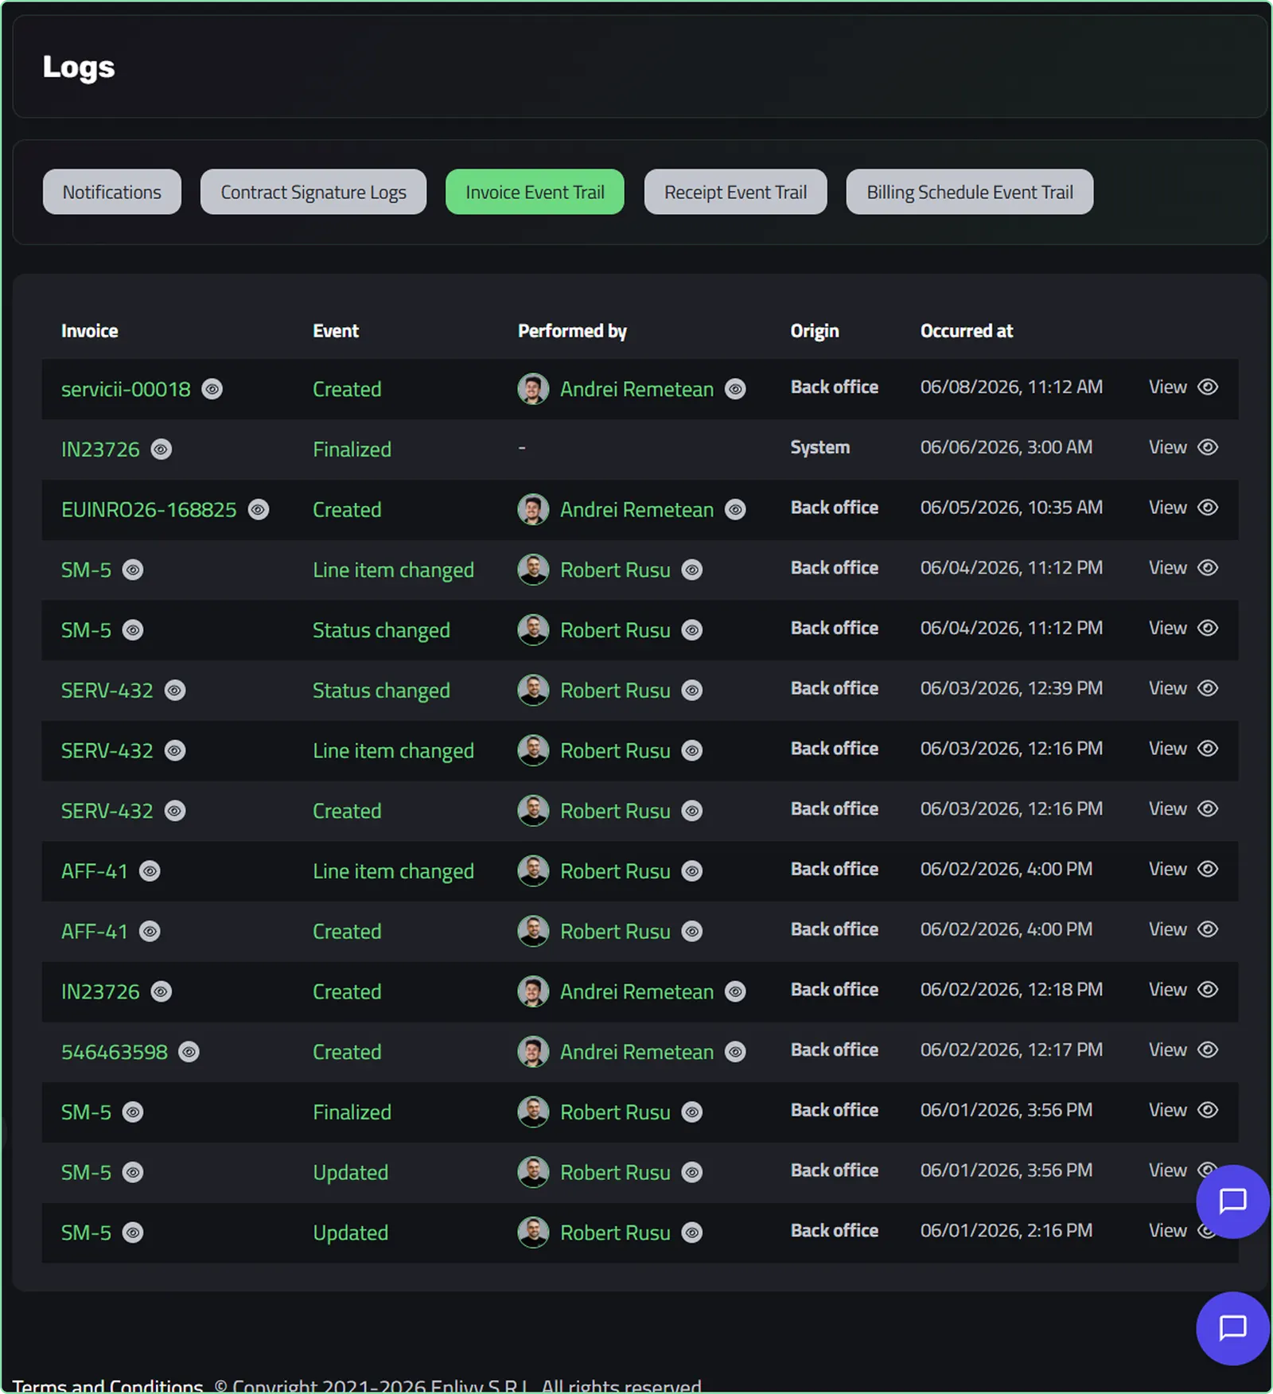Click 'Finalized' event in IN23726 row
Screen dimensions: 1273x1394
click(352, 450)
